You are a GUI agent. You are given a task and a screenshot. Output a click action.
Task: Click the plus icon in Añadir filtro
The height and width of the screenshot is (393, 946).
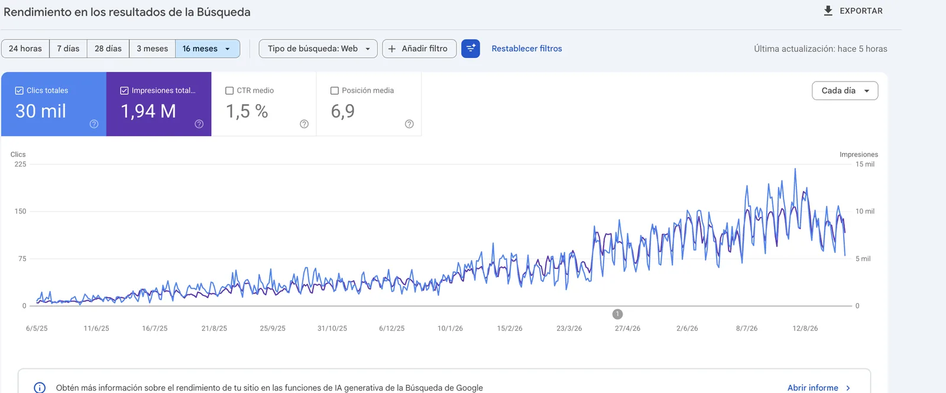(392, 48)
